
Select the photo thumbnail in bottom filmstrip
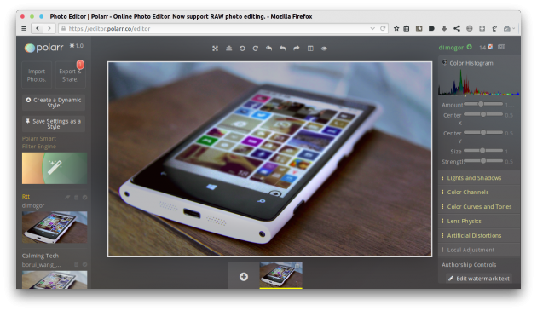click(x=280, y=274)
